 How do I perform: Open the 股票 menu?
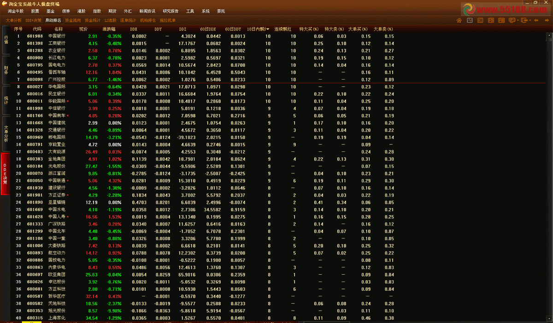(x=35, y=11)
